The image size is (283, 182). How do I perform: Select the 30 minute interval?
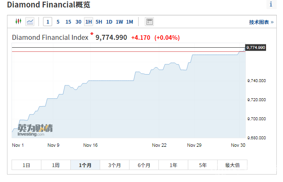tap(79, 22)
